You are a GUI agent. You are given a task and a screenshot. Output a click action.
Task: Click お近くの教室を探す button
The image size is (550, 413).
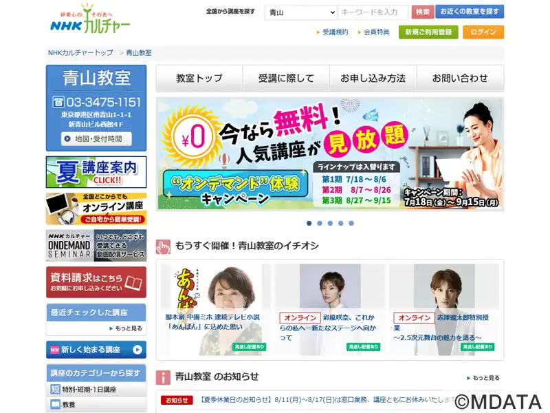pyautogui.click(x=470, y=12)
